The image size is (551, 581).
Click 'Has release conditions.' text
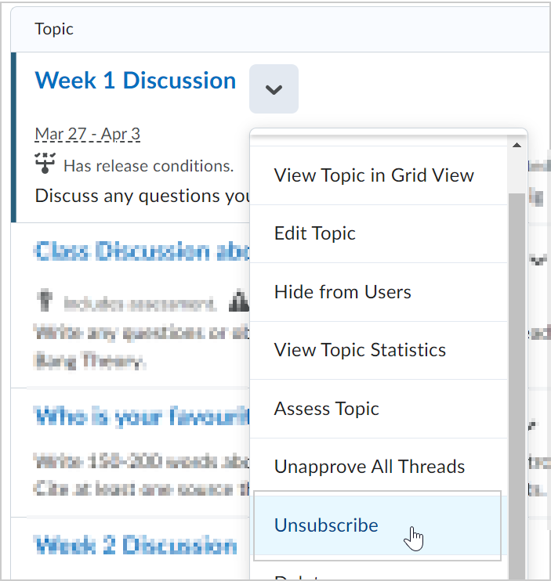pos(149,166)
